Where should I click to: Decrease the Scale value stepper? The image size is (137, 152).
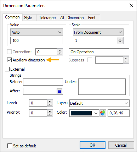click(x=120, y=42)
